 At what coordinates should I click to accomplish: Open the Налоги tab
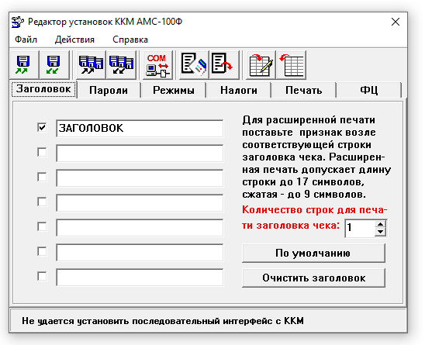click(239, 90)
